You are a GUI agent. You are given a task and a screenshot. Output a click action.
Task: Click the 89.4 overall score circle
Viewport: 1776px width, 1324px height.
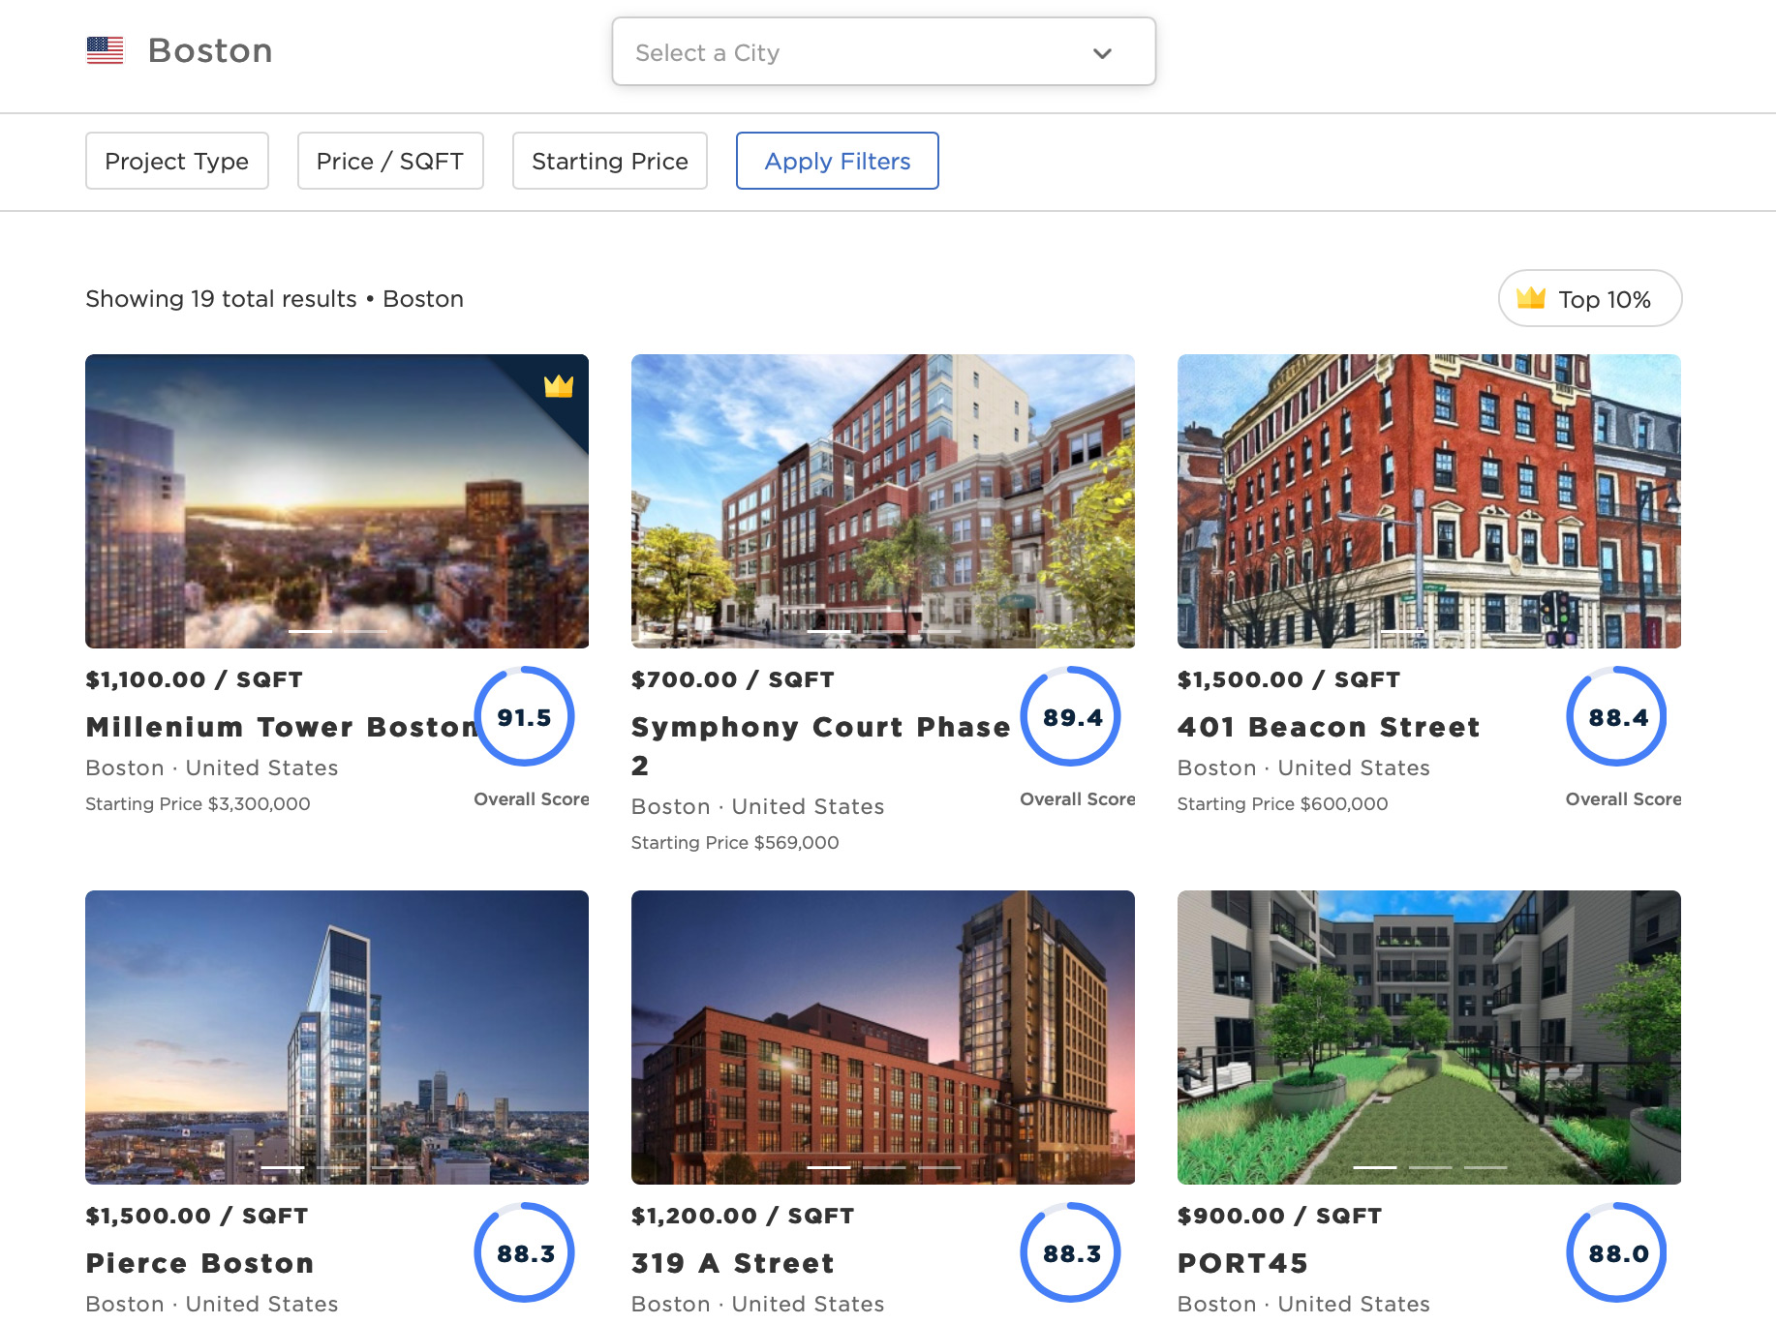pos(1071,717)
